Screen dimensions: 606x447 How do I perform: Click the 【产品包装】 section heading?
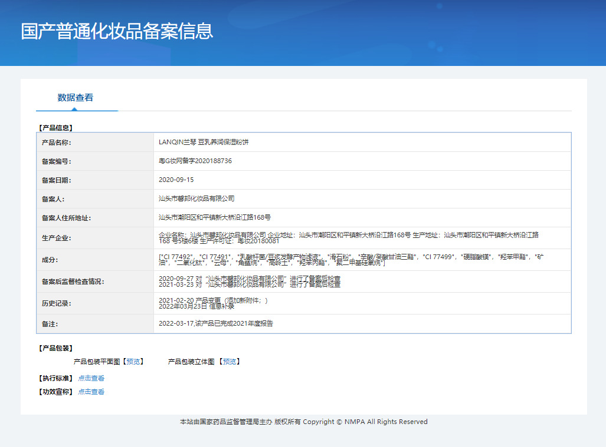(x=56, y=348)
